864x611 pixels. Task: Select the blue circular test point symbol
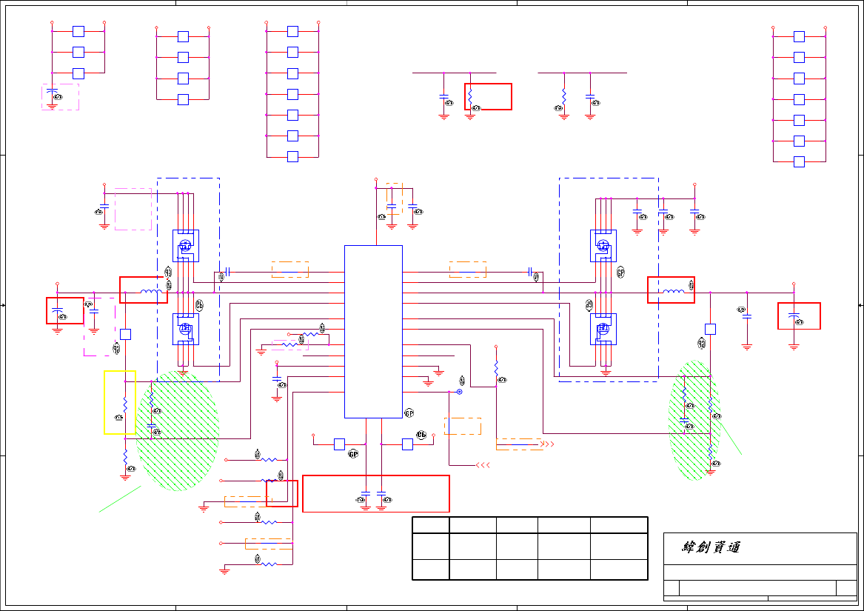[x=460, y=392]
